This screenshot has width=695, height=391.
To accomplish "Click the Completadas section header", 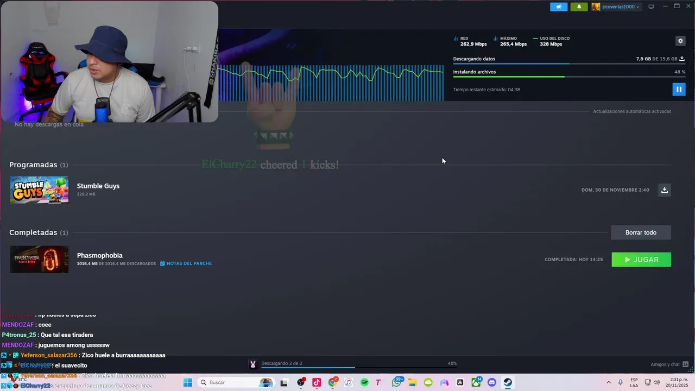I will pos(39,232).
